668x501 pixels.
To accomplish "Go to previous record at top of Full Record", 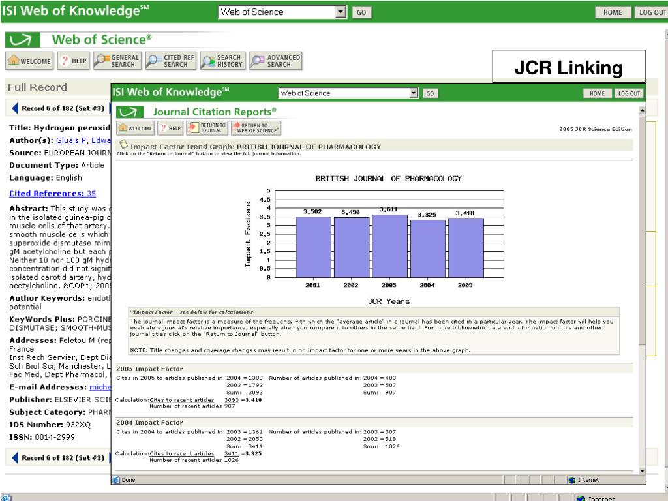I will (15, 108).
